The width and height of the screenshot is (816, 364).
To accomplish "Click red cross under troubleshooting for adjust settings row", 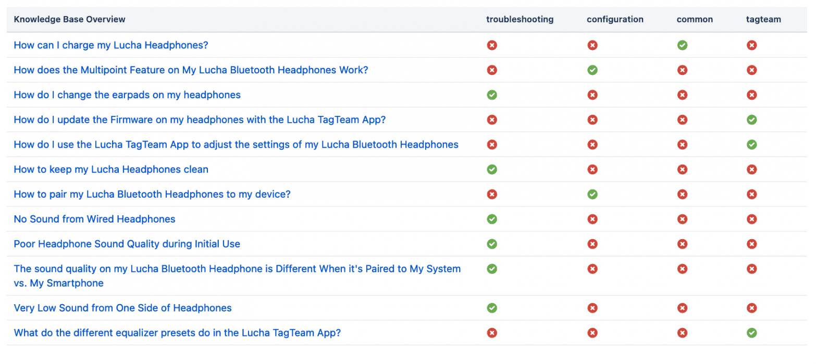I will pos(492,145).
